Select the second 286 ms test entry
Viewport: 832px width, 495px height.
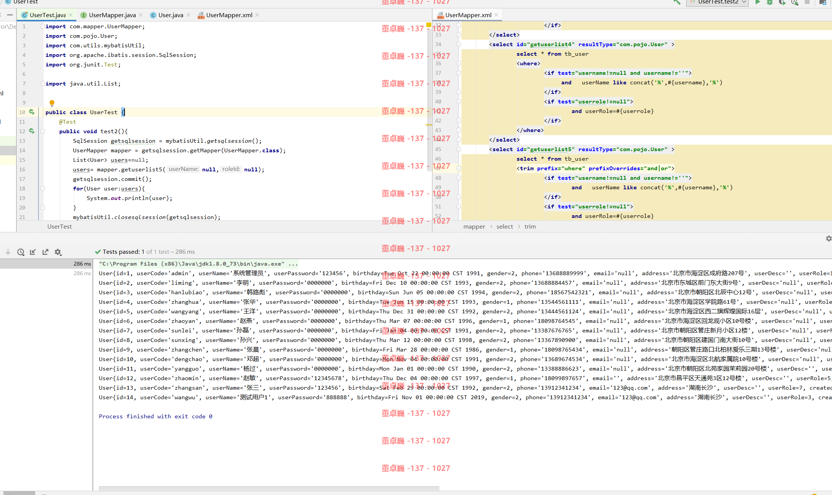click(46, 273)
